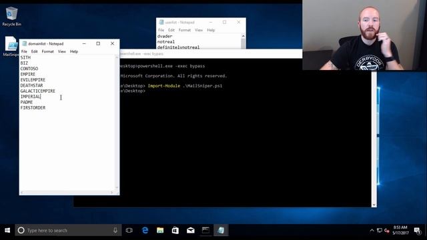Open the Recycle Bin desktop icon

pyautogui.click(x=11, y=16)
